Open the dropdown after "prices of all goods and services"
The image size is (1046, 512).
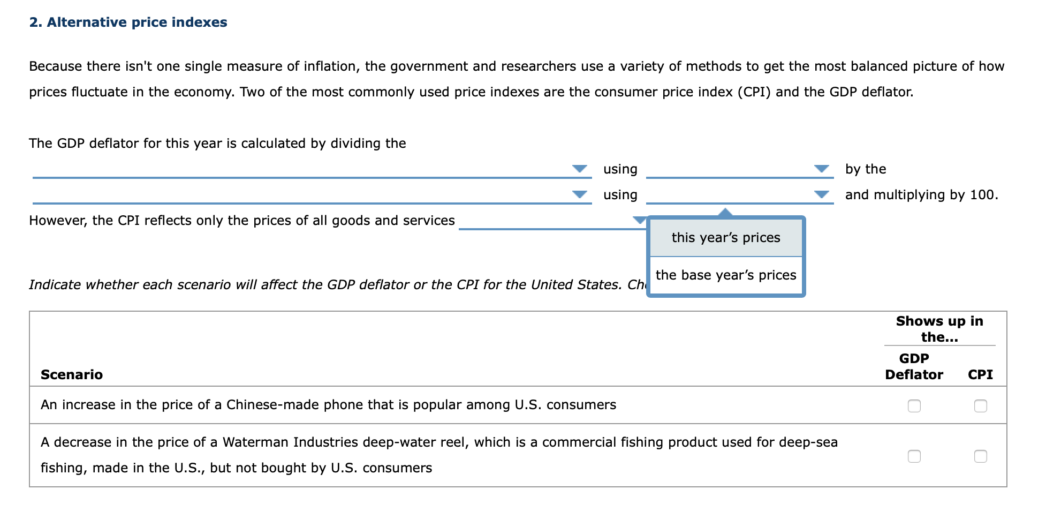tap(638, 221)
